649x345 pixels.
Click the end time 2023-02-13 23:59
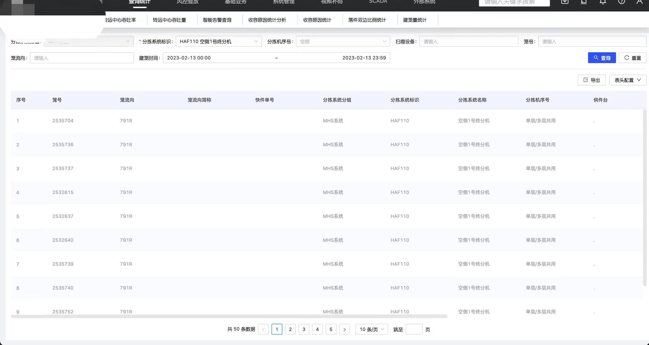click(364, 58)
